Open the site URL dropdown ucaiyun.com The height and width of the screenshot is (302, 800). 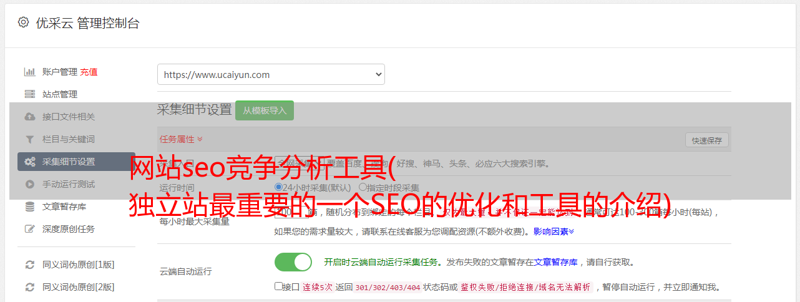(x=271, y=74)
